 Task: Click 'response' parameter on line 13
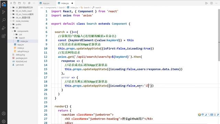pyautogui.click(x=68, y=61)
